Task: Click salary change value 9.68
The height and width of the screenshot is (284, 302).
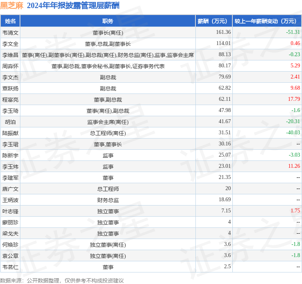Action: (x=295, y=88)
